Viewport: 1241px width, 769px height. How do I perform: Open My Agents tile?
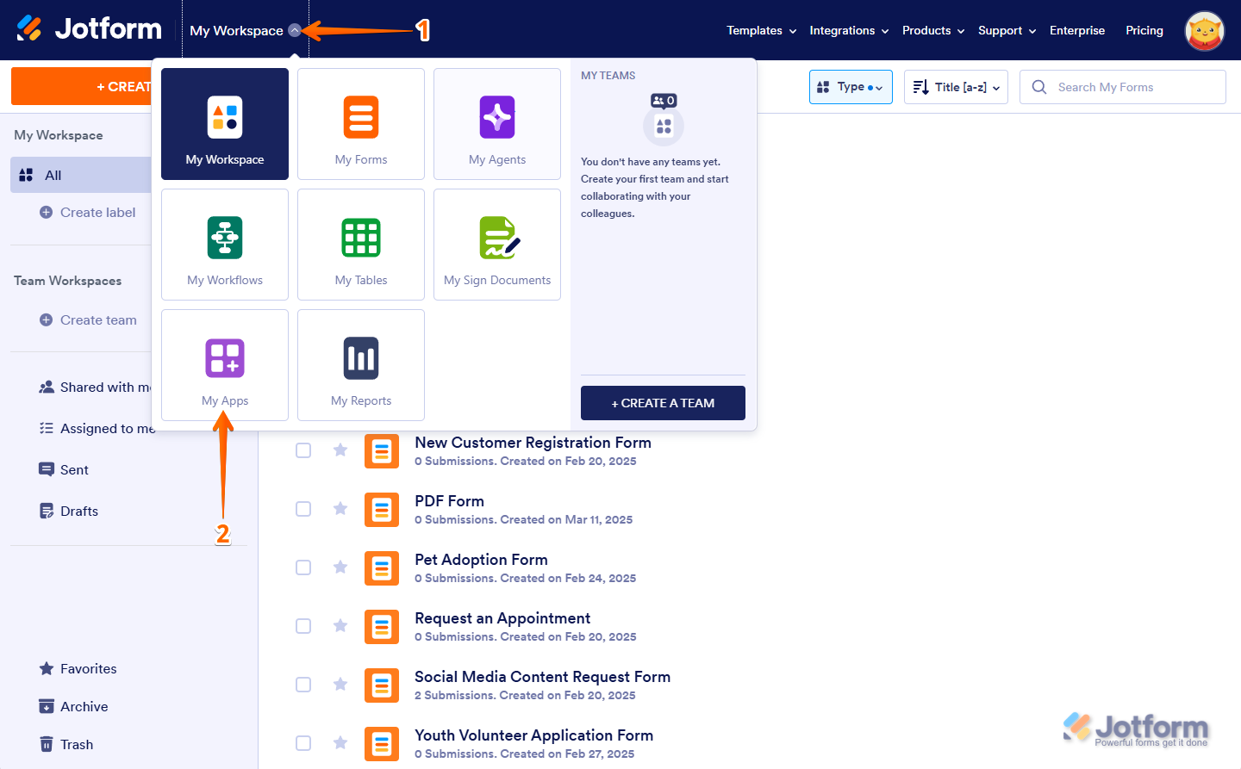pyautogui.click(x=497, y=124)
